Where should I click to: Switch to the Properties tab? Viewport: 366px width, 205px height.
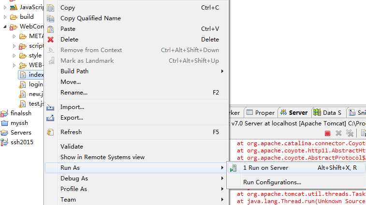[261, 113]
